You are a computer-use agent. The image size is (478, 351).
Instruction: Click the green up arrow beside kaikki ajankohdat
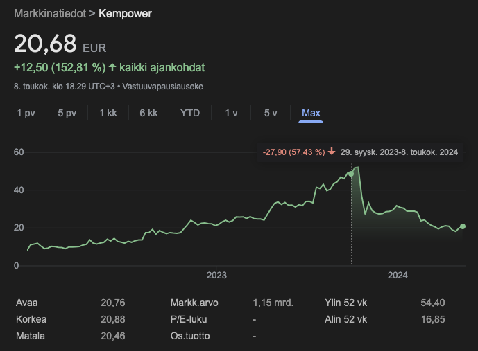click(112, 67)
